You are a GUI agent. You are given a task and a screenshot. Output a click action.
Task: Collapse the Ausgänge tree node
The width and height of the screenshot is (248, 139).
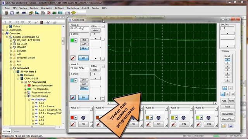(29, 100)
